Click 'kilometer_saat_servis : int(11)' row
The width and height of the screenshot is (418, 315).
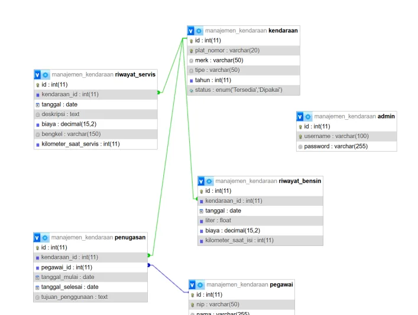(x=96, y=144)
